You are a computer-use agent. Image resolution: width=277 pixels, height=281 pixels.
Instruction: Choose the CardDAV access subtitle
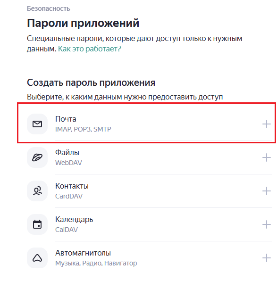69,196
